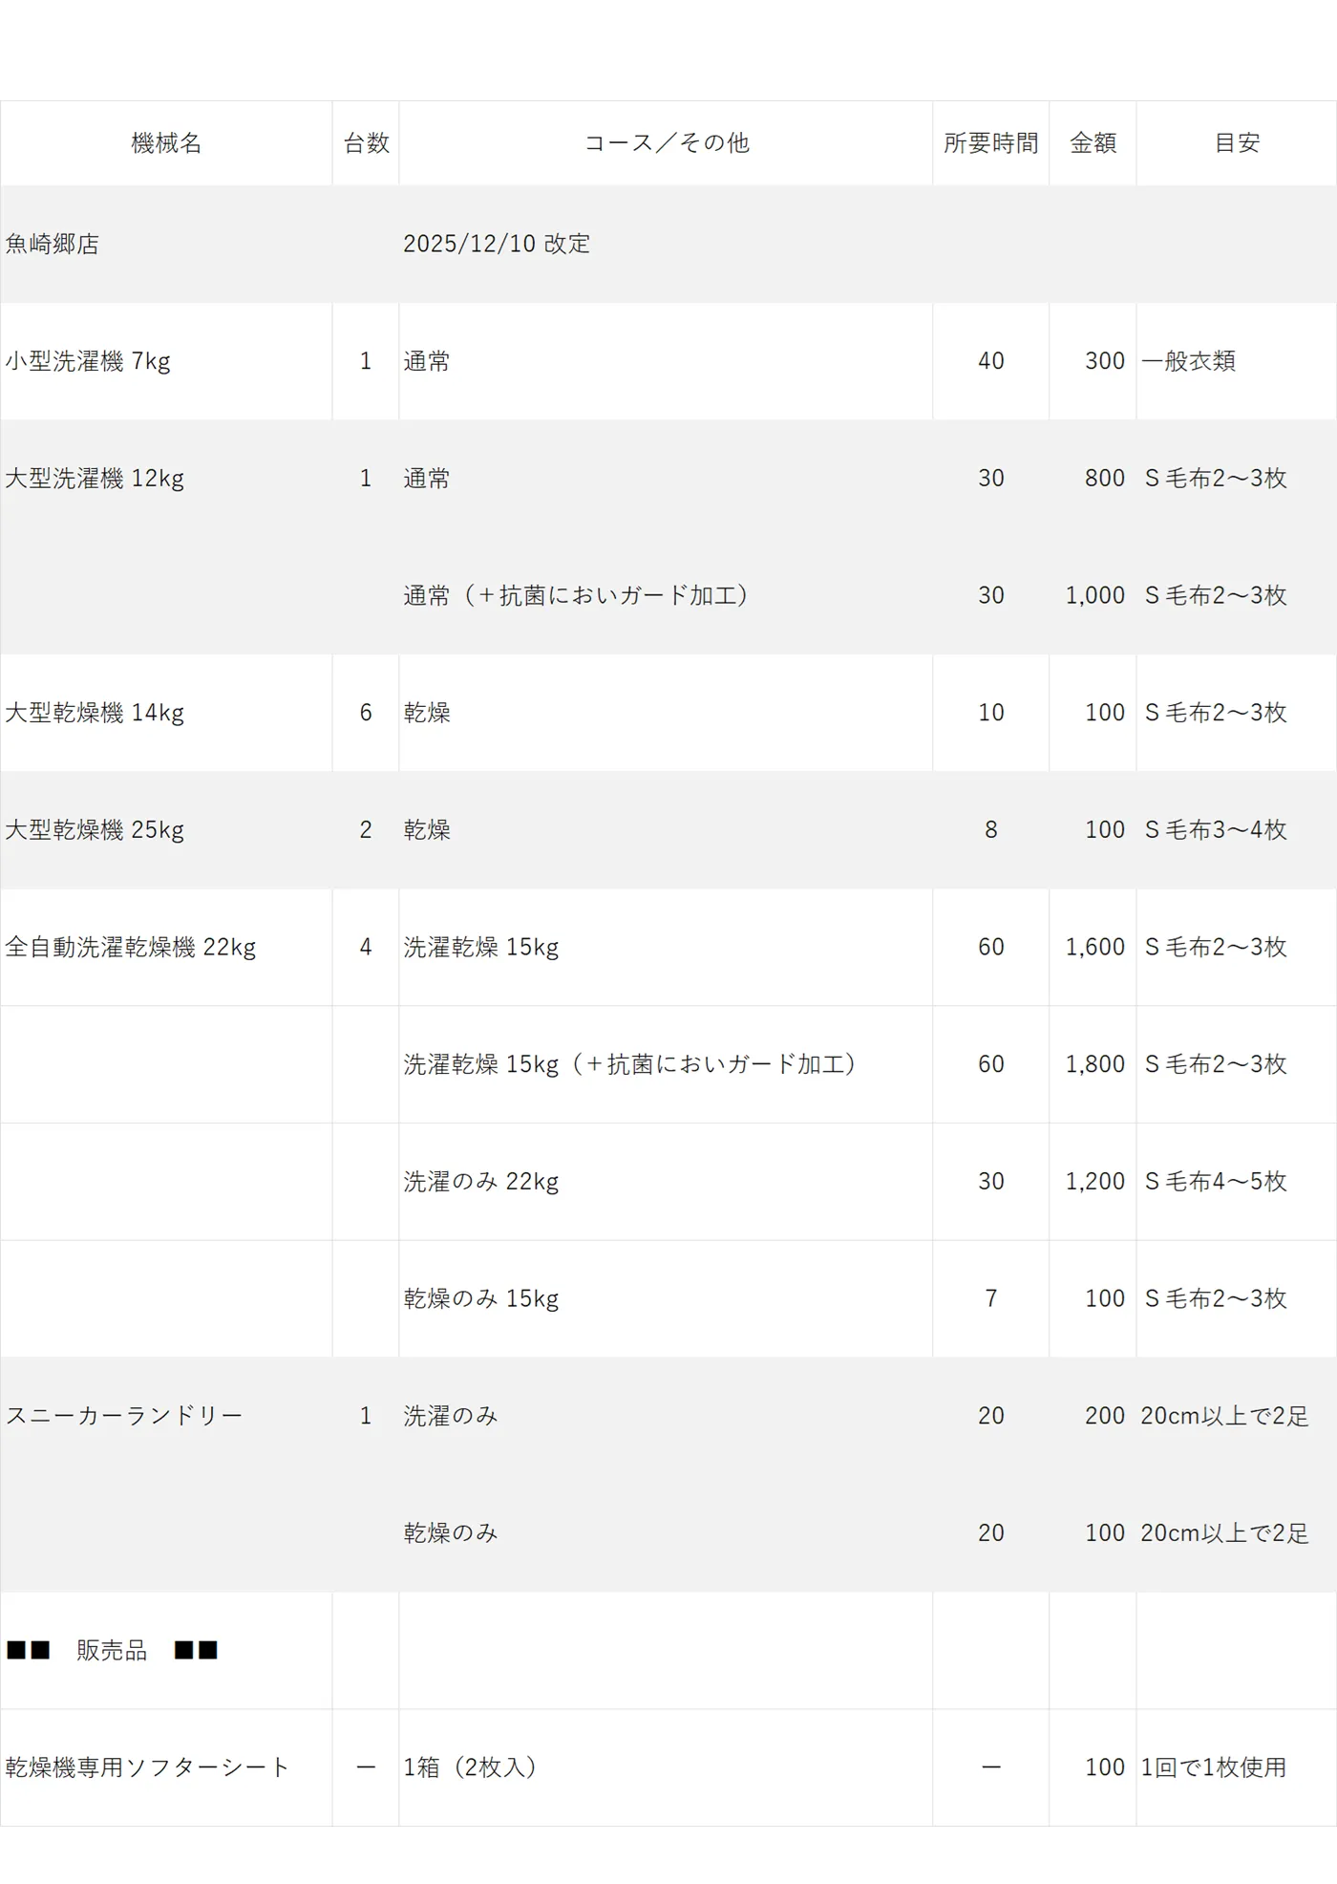The image size is (1337, 1884).
Task: Select 通常（＋抗菌においガード加工）course cell
Action: pos(575,595)
